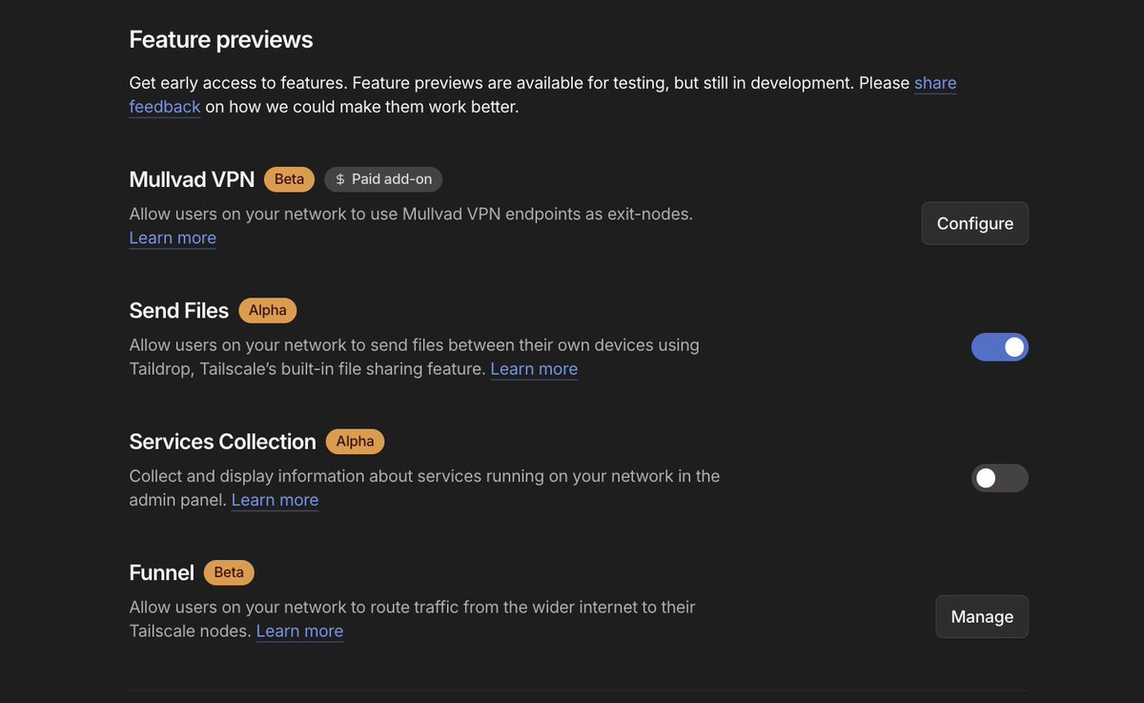Click the Paid add-on badge
This screenshot has height=703, width=1144.
click(383, 179)
